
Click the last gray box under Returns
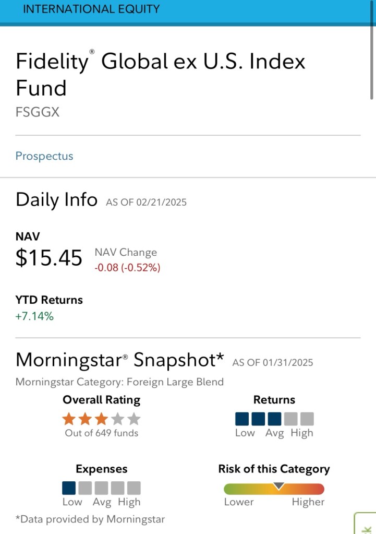point(307,419)
